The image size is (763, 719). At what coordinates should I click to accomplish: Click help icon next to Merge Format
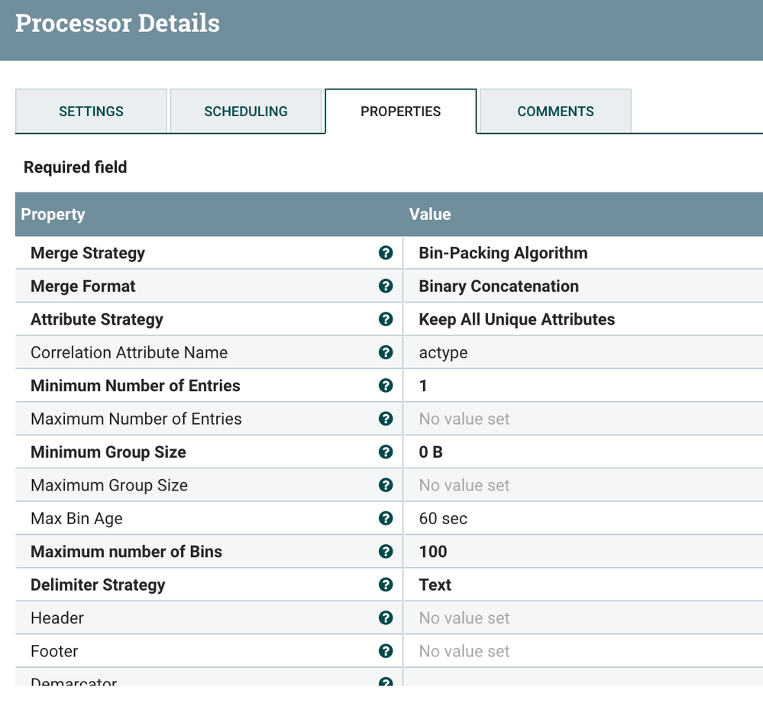point(386,286)
